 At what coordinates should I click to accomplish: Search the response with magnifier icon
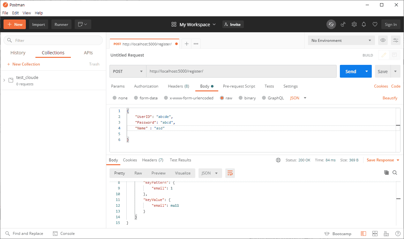point(395,173)
